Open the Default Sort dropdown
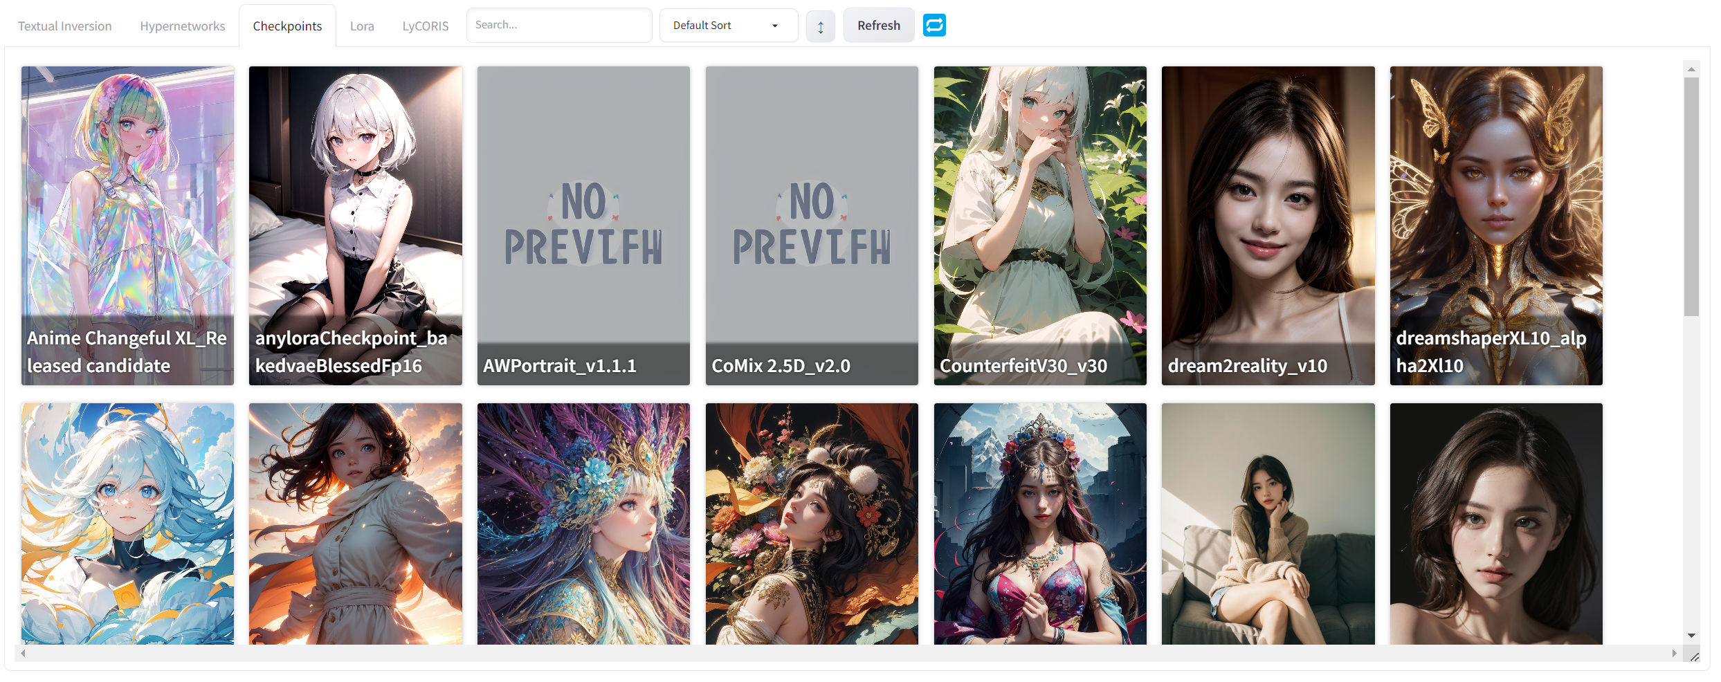 pyautogui.click(x=729, y=26)
